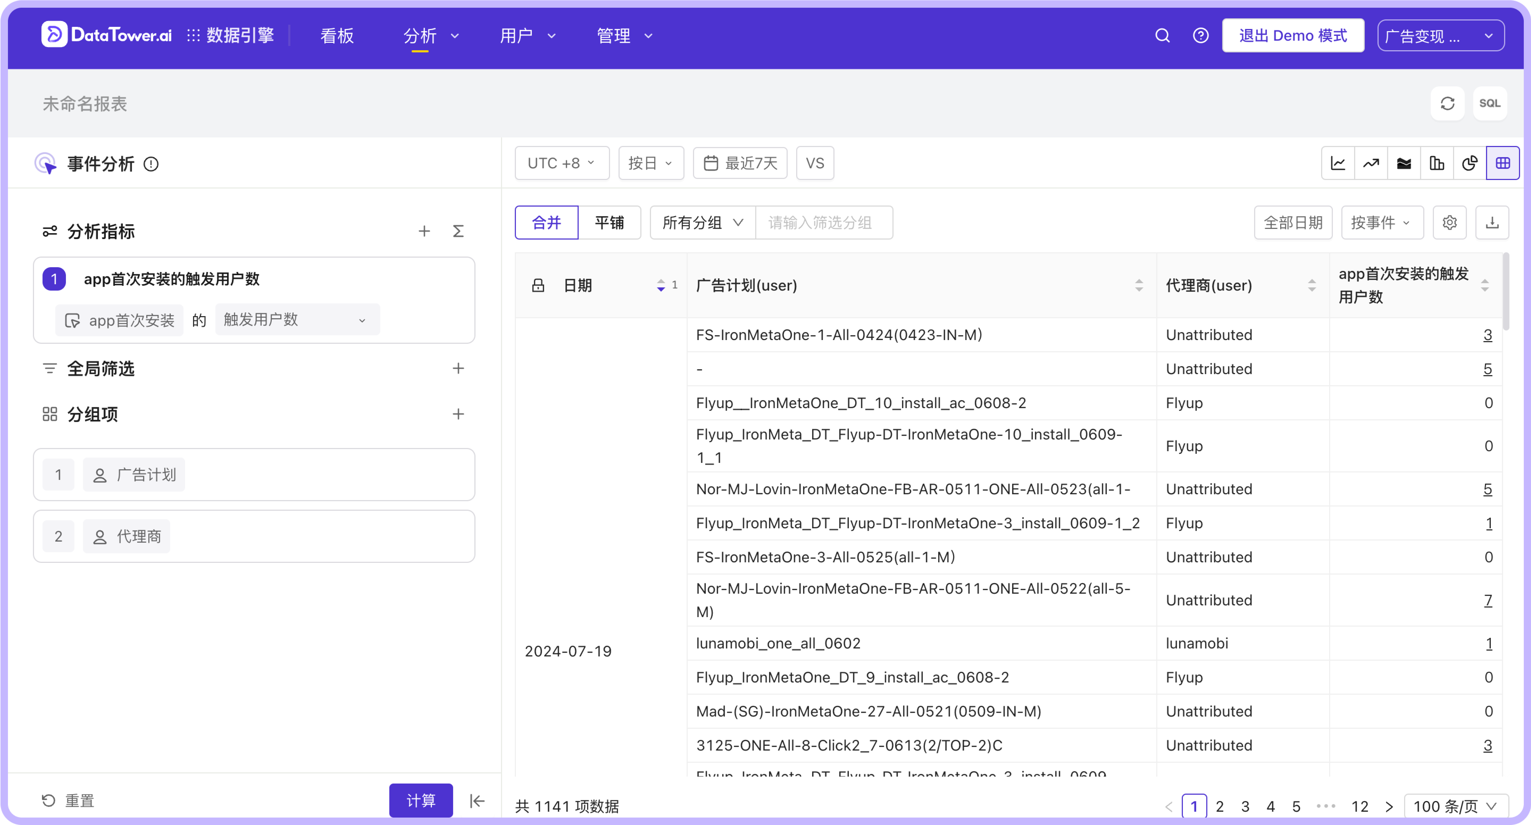Screen dimensions: 1531x825
Task: Switch to 平铺 display mode
Action: tap(610, 222)
